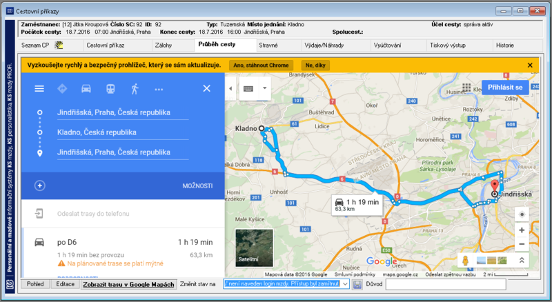Click the on-screen keyboard icon
Screen dimensions: 552x302
click(x=248, y=89)
